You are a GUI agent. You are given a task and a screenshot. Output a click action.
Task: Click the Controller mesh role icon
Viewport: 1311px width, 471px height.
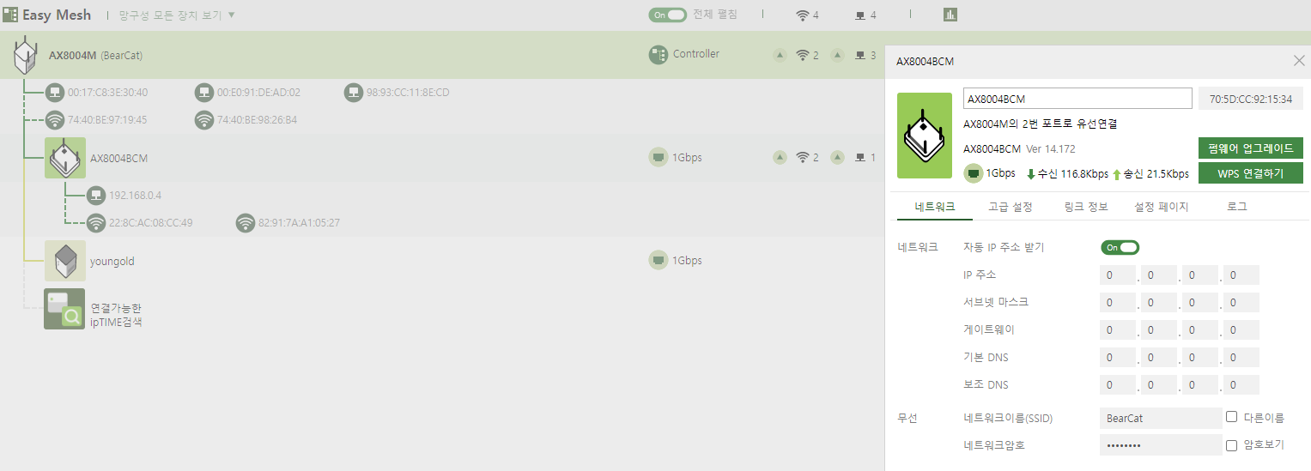(658, 55)
